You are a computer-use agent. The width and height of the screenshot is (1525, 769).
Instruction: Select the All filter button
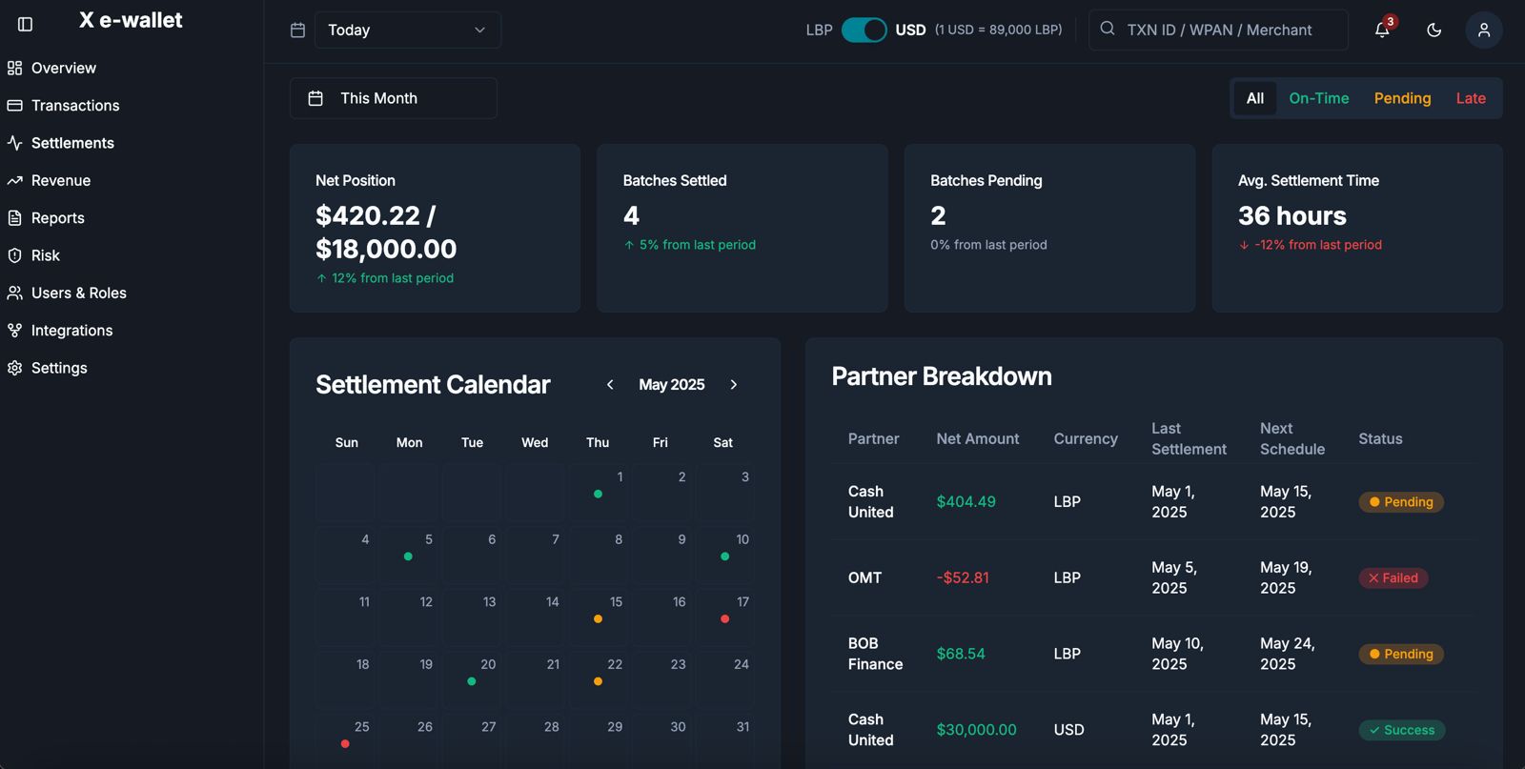pos(1254,98)
